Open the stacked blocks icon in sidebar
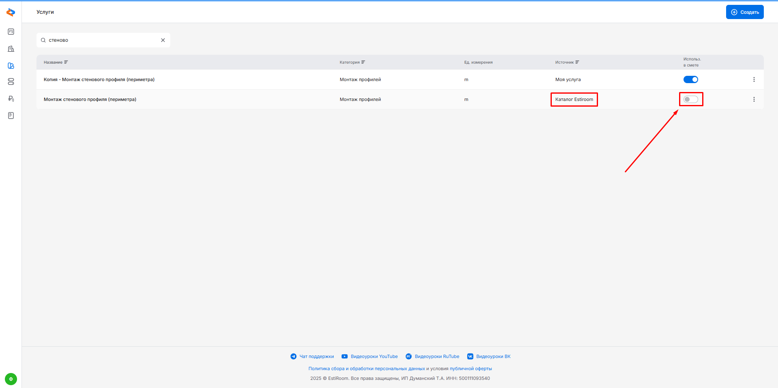The height and width of the screenshot is (388, 778). tap(11, 82)
